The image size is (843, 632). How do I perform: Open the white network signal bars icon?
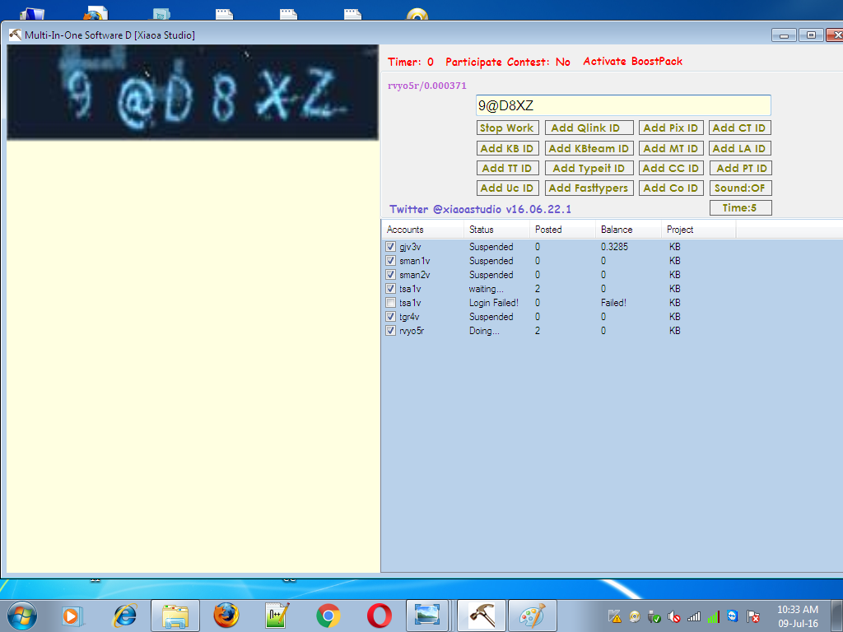click(x=693, y=616)
